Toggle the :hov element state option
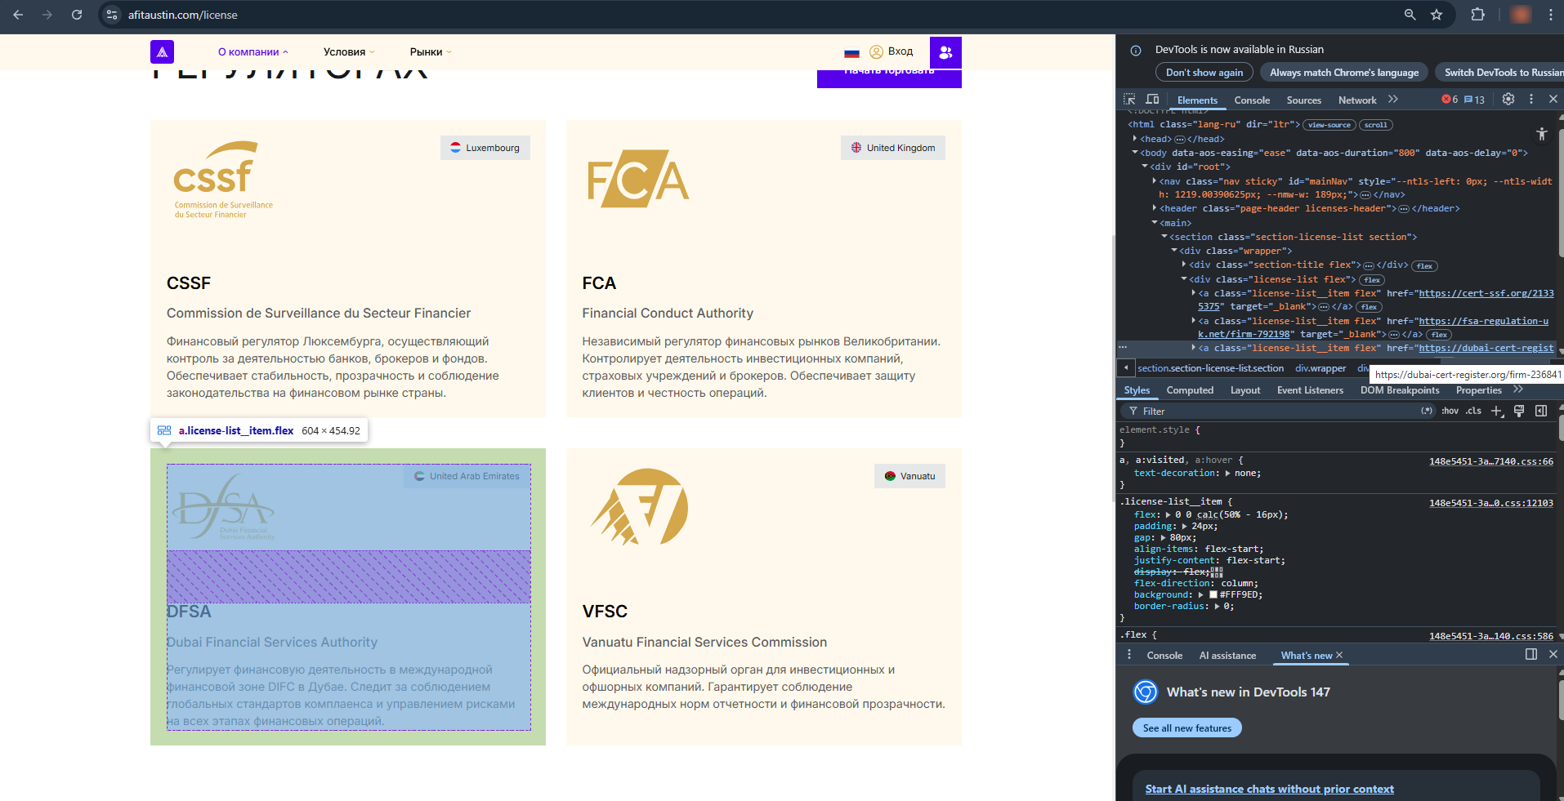 tap(1450, 412)
